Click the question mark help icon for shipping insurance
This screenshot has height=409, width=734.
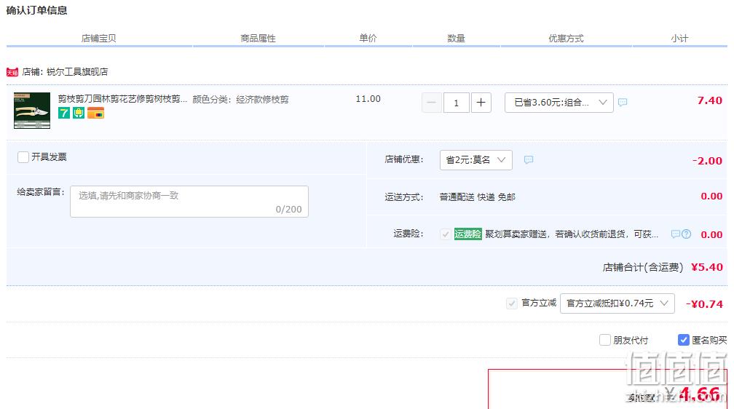click(686, 234)
